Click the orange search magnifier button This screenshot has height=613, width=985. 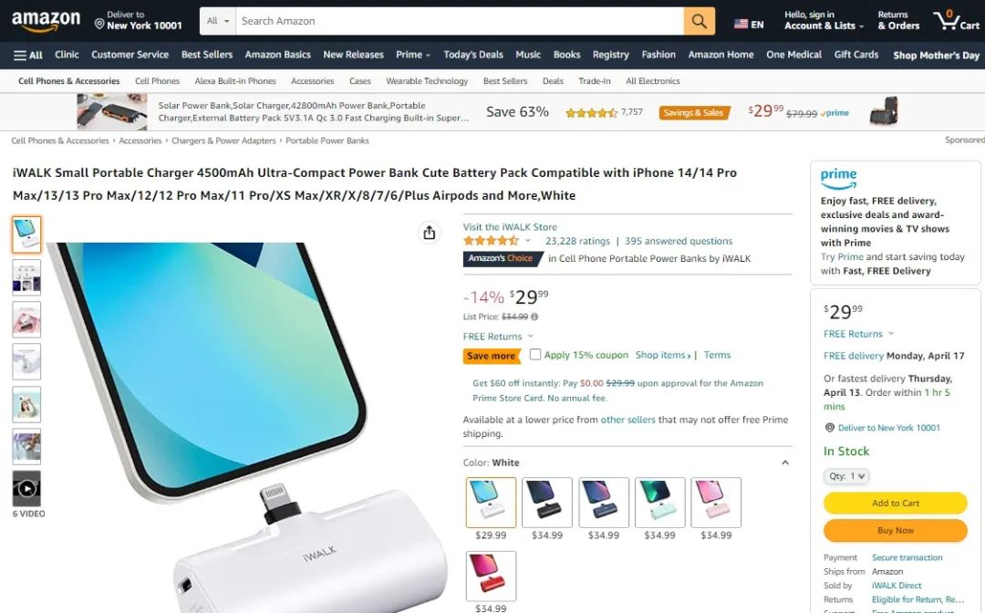coord(700,21)
